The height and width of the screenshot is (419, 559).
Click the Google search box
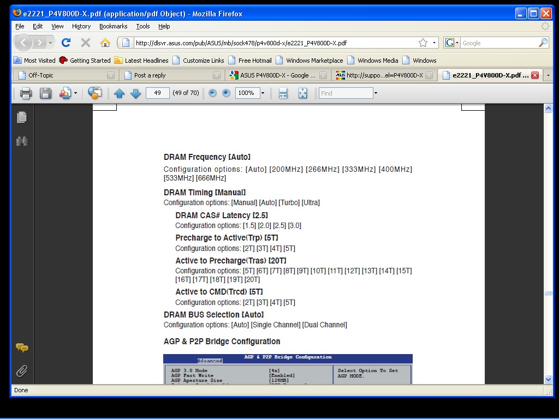[x=499, y=43]
